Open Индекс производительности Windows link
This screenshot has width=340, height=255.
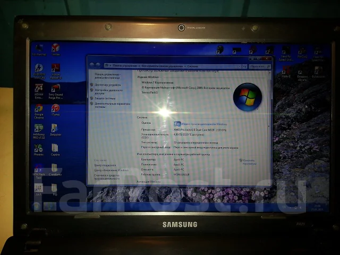point(204,124)
